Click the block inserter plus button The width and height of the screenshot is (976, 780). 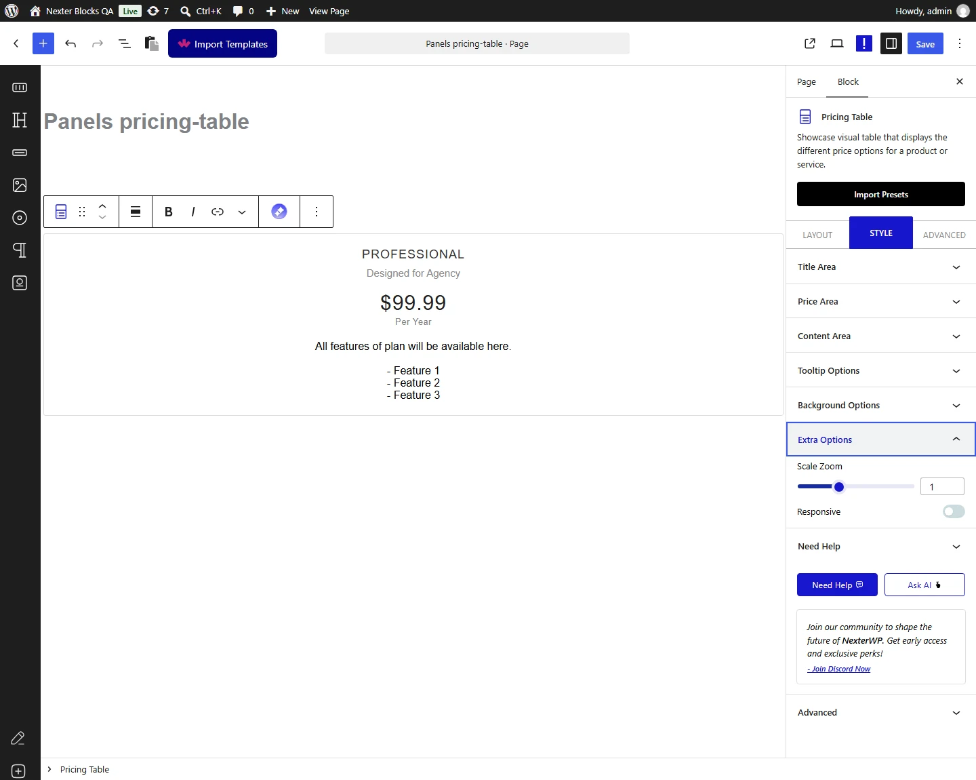[43, 43]
